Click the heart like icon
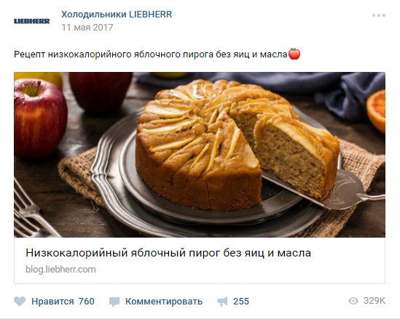 20,302
